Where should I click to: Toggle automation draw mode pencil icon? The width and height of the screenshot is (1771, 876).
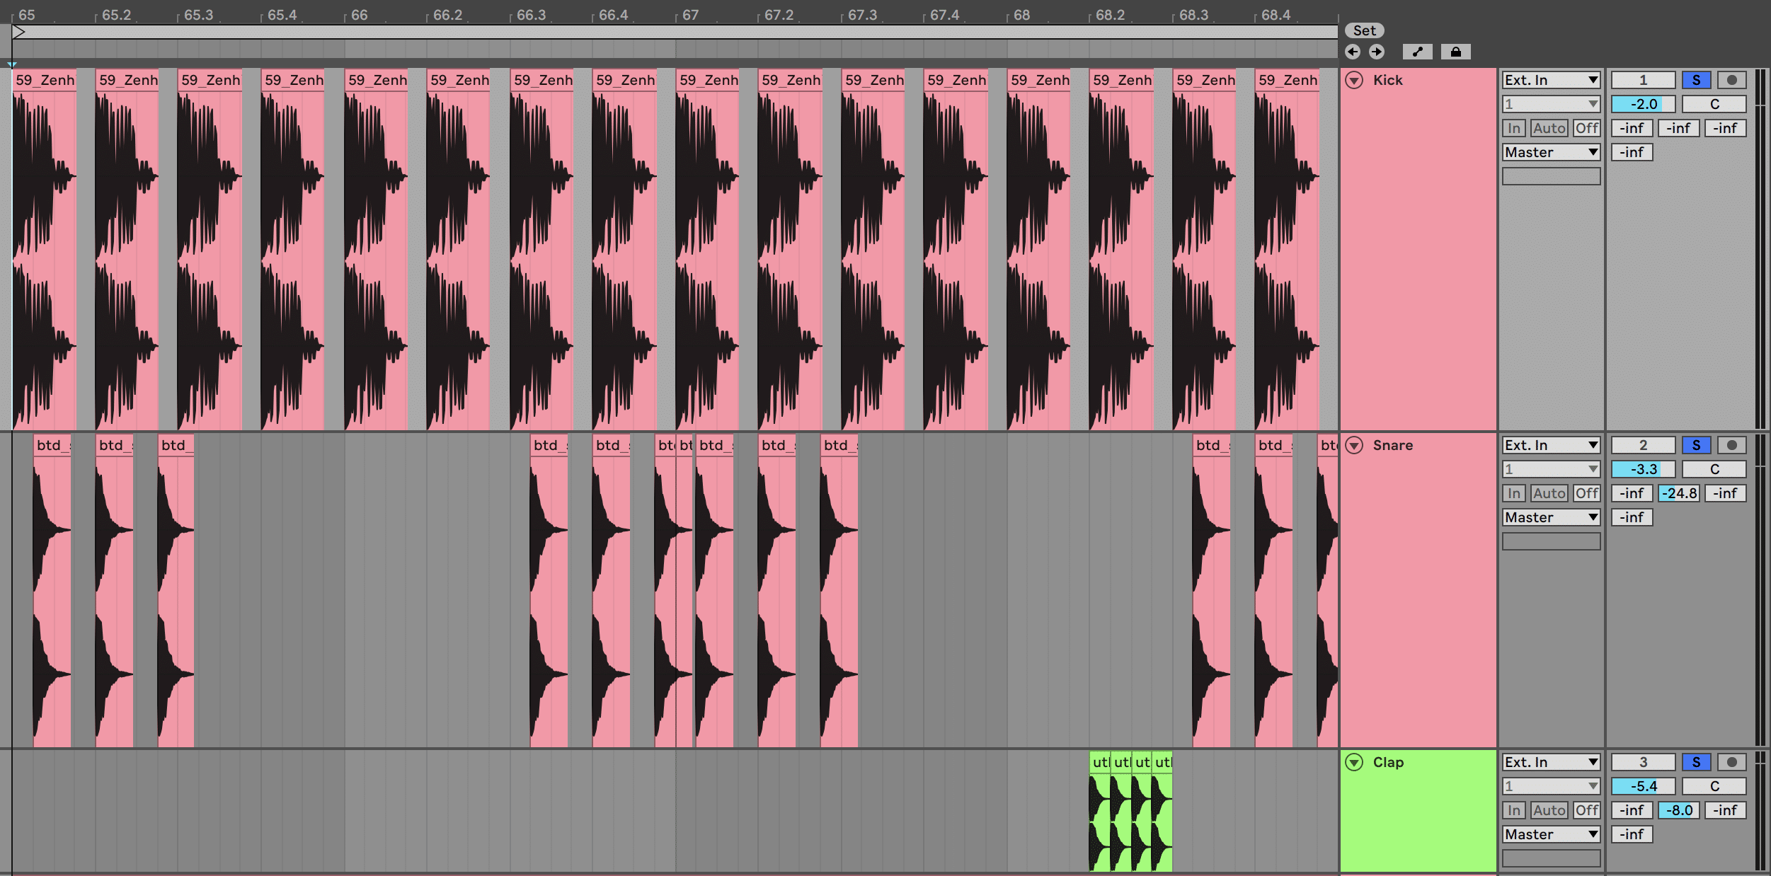point(1417,52)
